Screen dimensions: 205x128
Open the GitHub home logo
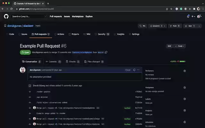[6, 16]
